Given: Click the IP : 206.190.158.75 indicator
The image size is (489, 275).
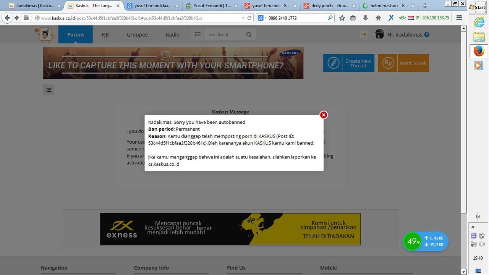Looking at the screenshot, I should pos(432,18).
